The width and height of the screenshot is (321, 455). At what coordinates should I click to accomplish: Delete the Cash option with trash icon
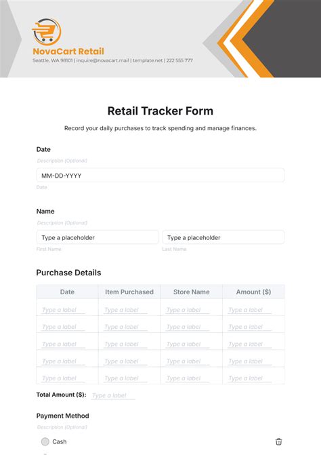(278, 441)
